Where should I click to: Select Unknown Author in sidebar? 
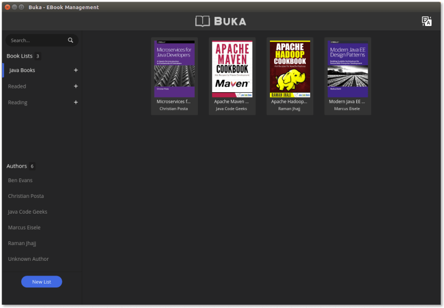[28, 259]
